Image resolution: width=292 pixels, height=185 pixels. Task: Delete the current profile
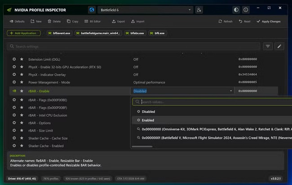(54, 22)
